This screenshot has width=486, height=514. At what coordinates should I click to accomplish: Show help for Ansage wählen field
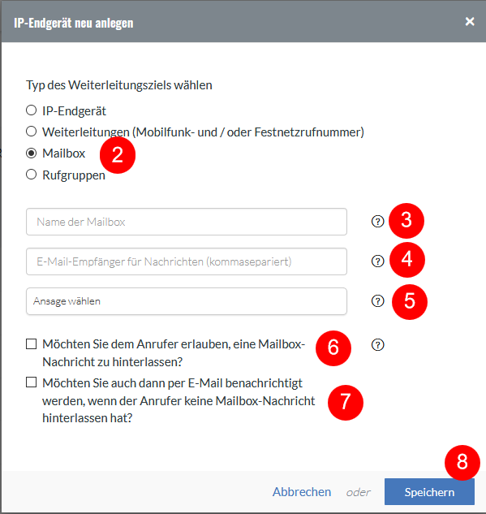(377, 301)
